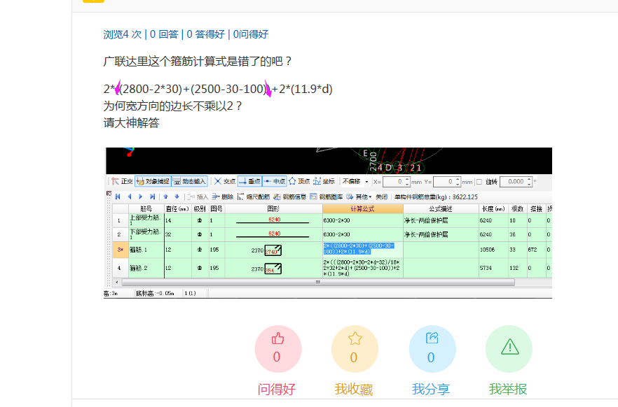Enable 交点 intersection snap
The width and height of the screenshot is (618, 407).
224,181
